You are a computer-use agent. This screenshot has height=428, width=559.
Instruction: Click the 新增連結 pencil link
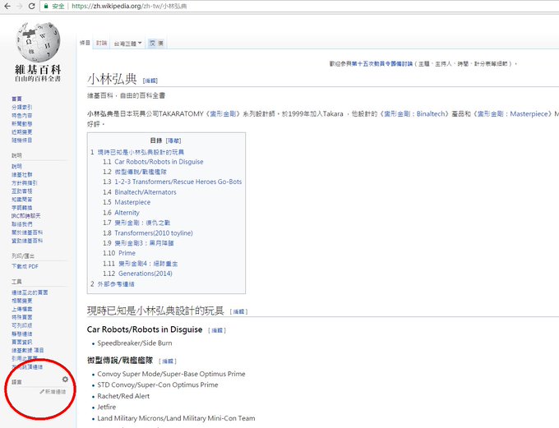coord(53,392)
